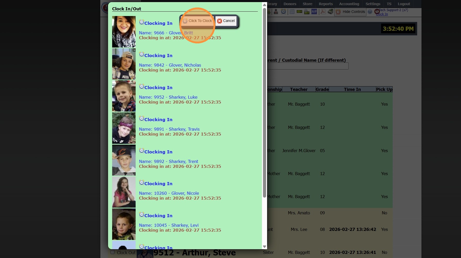Click the Click To Clock button
The image size is (461, 258).
(197, 21)
